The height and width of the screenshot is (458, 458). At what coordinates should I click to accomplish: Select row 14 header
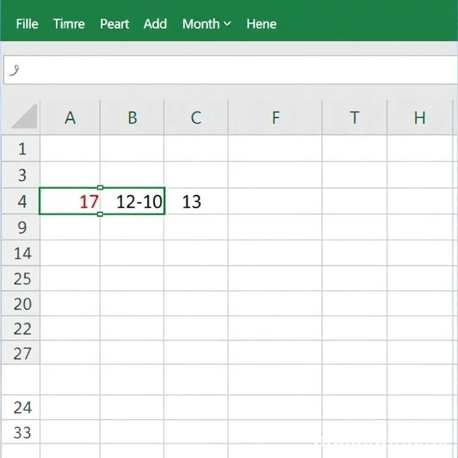tap(21, 253)
